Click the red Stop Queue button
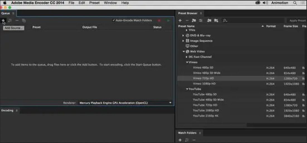 point(159,20)
